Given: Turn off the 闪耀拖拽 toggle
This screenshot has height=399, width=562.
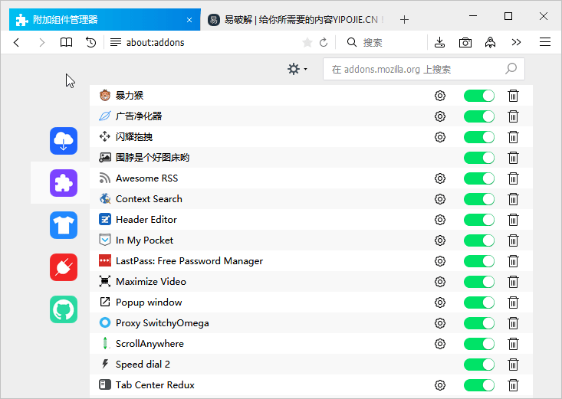Looking at the screenshot, I should point(479,137).
